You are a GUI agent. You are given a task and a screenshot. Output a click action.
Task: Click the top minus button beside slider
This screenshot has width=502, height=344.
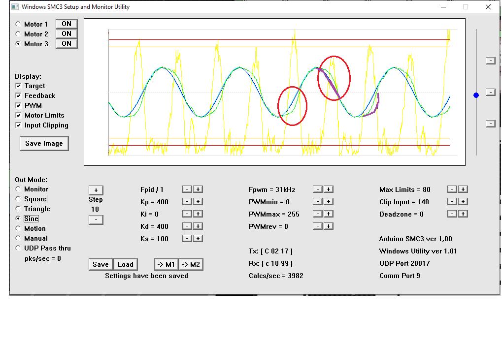[490, 60]
